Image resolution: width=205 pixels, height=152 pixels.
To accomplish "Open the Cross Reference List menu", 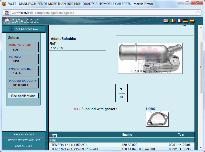I will click(x=24, y=140).
